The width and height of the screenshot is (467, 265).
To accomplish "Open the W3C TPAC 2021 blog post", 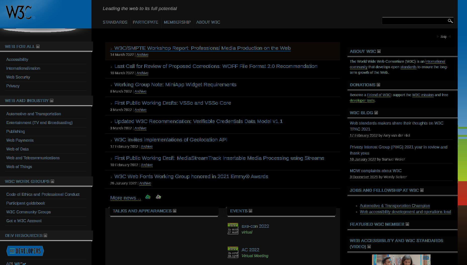I will click(x=397, y=126).
